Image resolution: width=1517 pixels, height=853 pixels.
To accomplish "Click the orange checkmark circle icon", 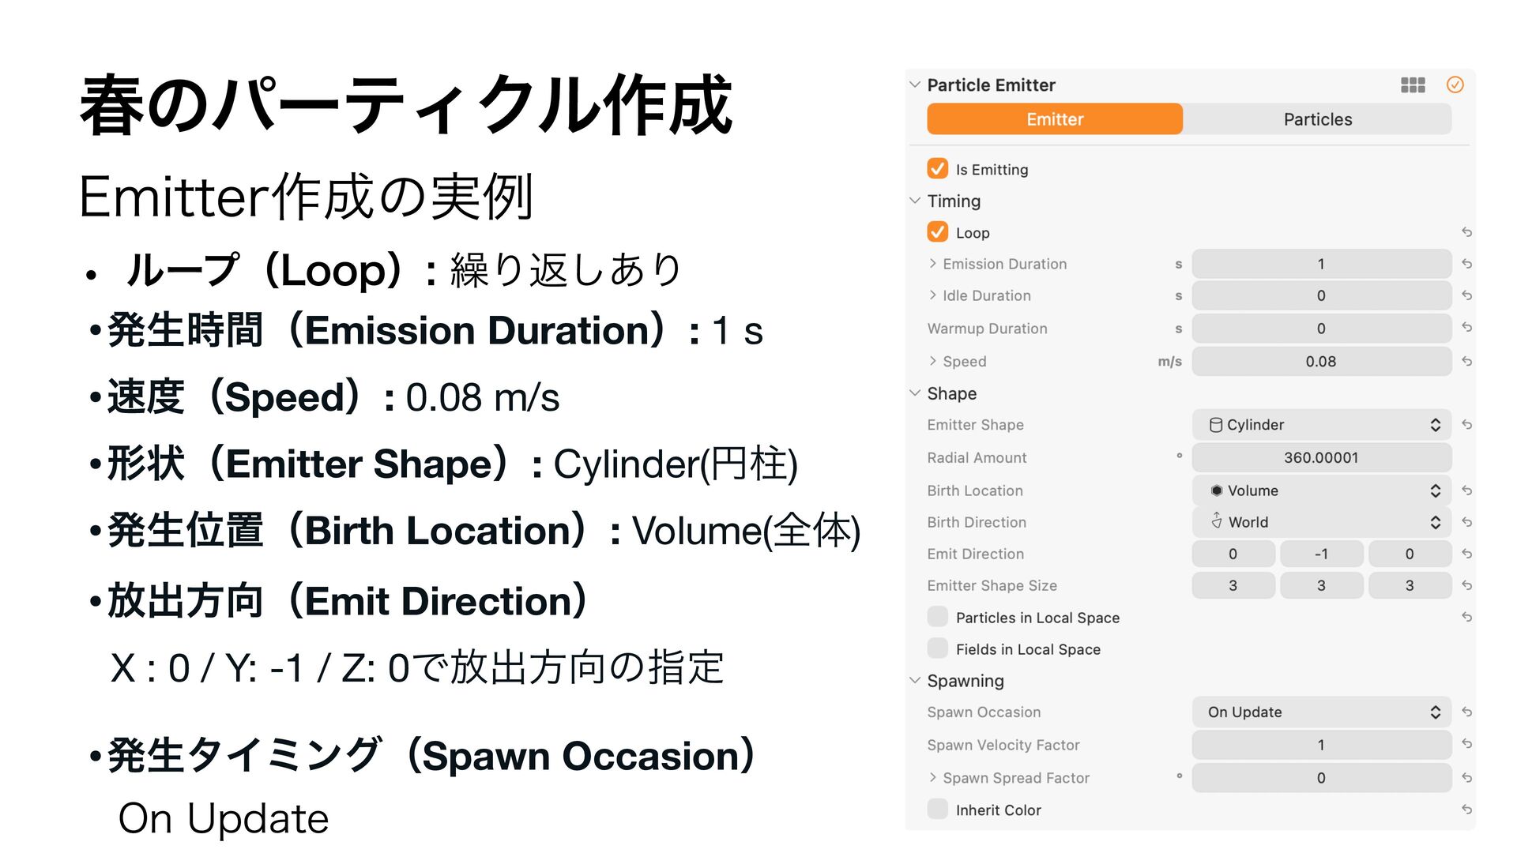I will point(1455,85).
